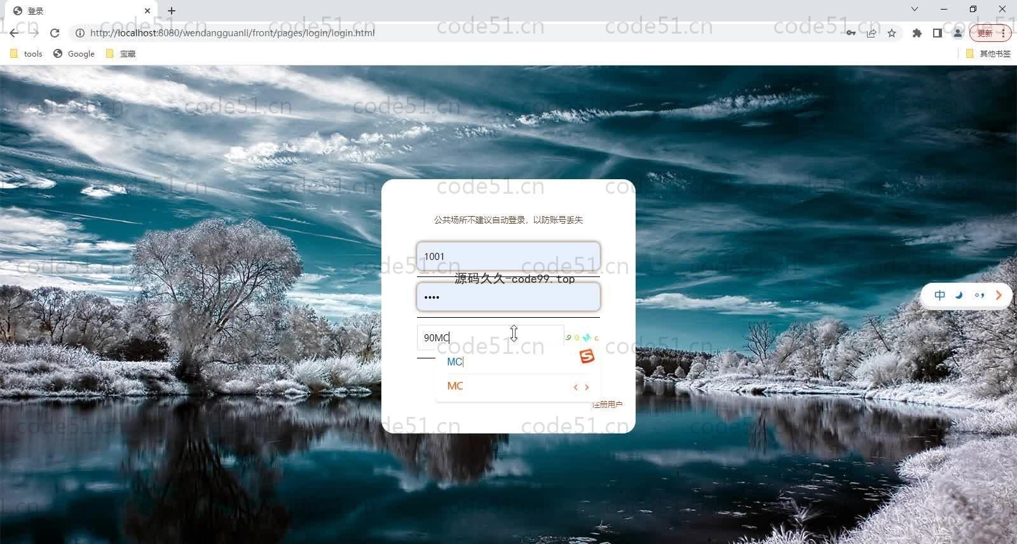The image size is (1017, 544).
Task: Reload the login page
Action: tap(55, 33)
